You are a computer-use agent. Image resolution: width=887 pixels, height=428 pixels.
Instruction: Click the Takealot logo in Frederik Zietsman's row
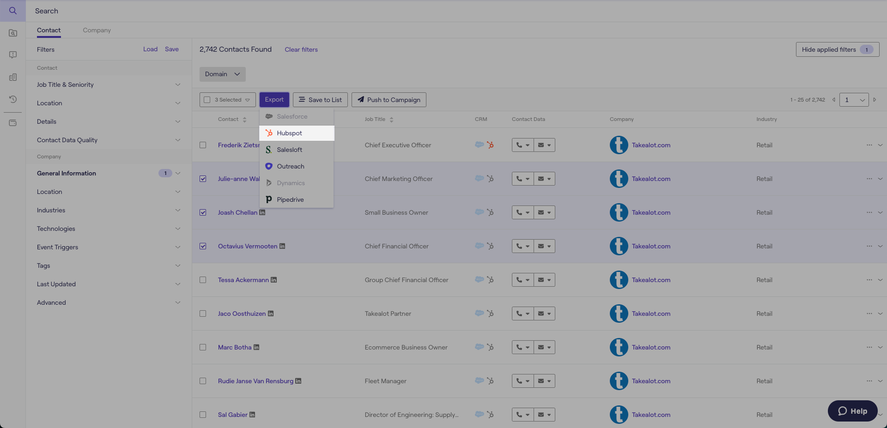pyautogui.click(x=619, y=145)
